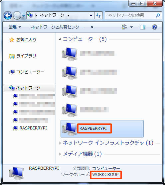Click the ネットワーク globe icon in sidebar
Viewport: 165px width, 185px height.
click(x=12, y=88)
